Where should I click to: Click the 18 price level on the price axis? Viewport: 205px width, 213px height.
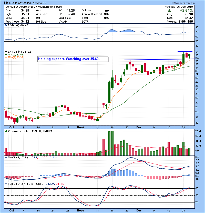[197, 123]
